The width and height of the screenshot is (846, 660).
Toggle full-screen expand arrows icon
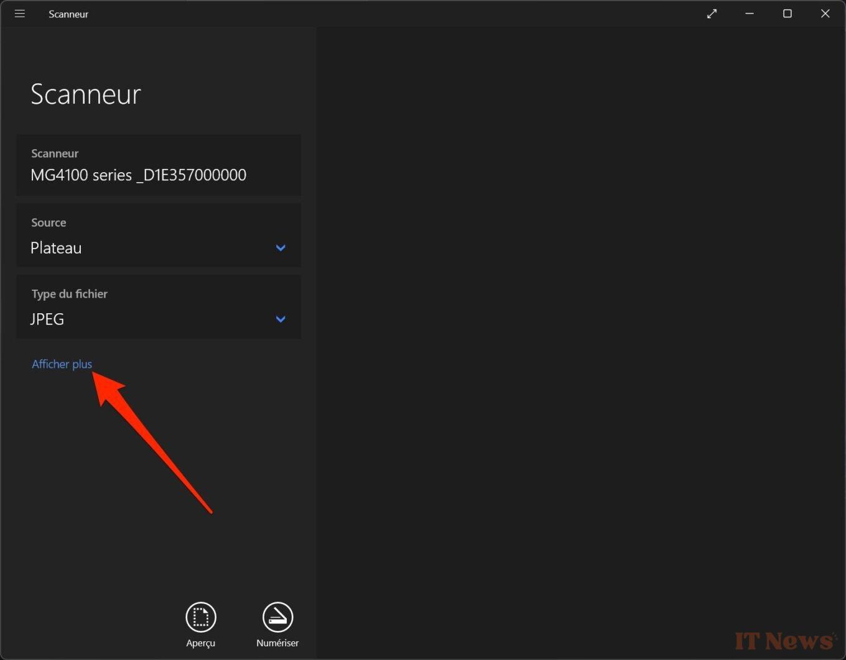point(712,14)
